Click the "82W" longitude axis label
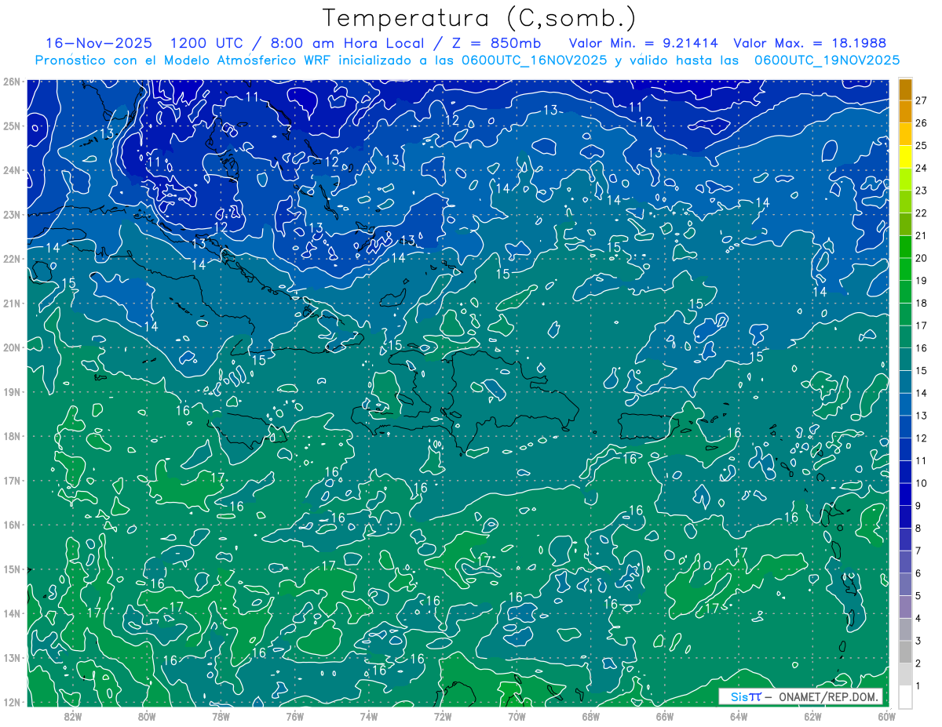The width and height of the screenshot is (942, 727). 72,716
